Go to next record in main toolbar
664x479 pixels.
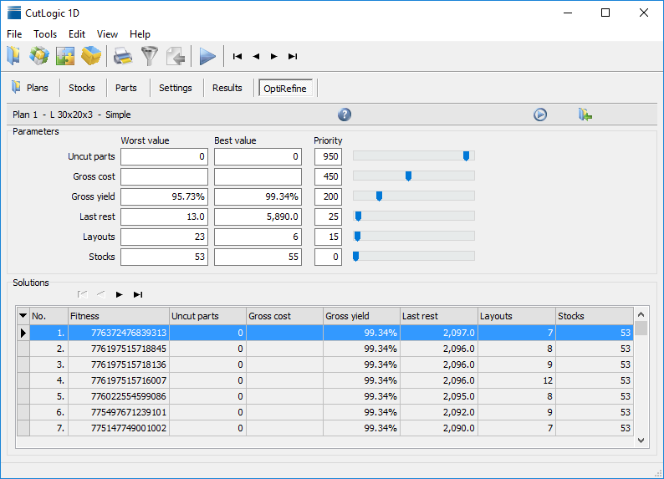(274, 56)
